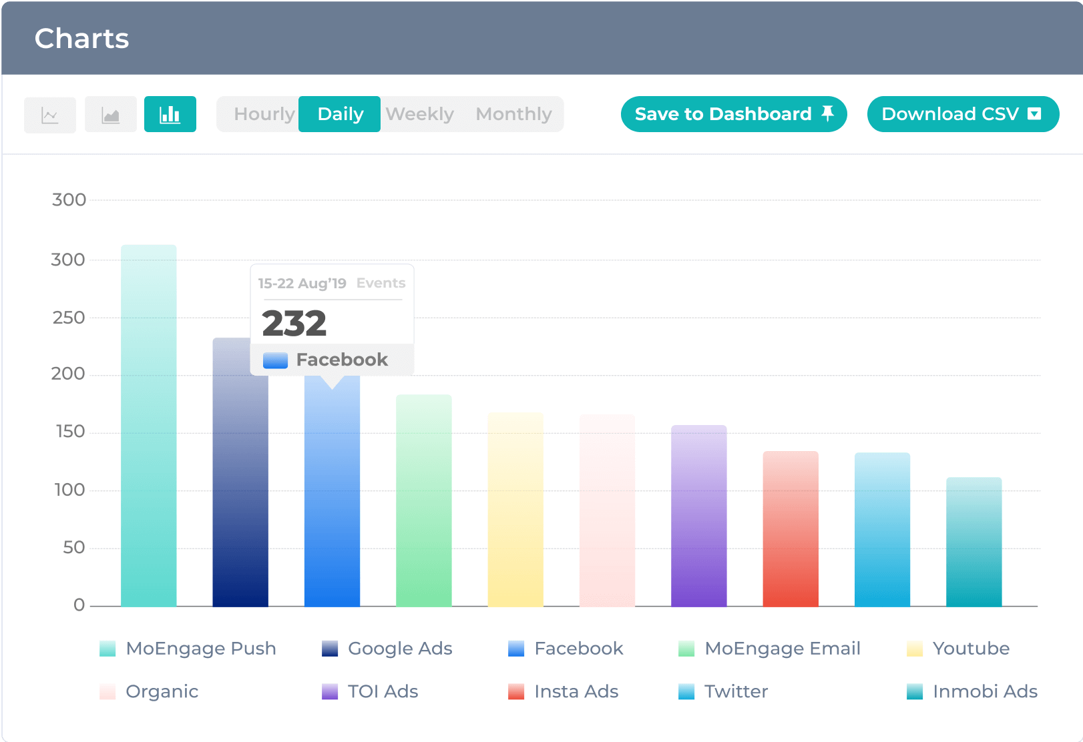This screenshot has height=742, width=1083.
Task: Switch to area chart view
Action: (x=111, y=115)
